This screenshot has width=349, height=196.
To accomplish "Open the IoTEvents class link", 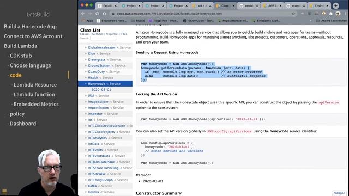I will point(95,150).
